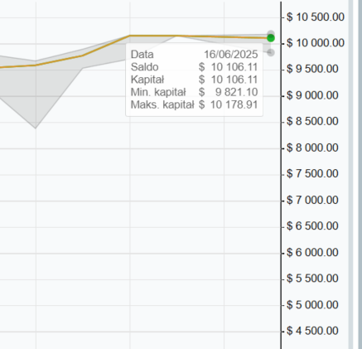This screenshot has width=362, height=349.
Task: Click the $ 4 500.00 axis label
Action: click(x=312, y=331)
